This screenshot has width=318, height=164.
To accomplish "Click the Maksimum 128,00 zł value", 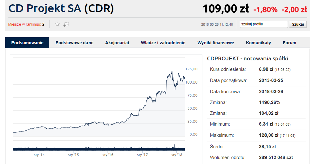I will coord(269,135).
